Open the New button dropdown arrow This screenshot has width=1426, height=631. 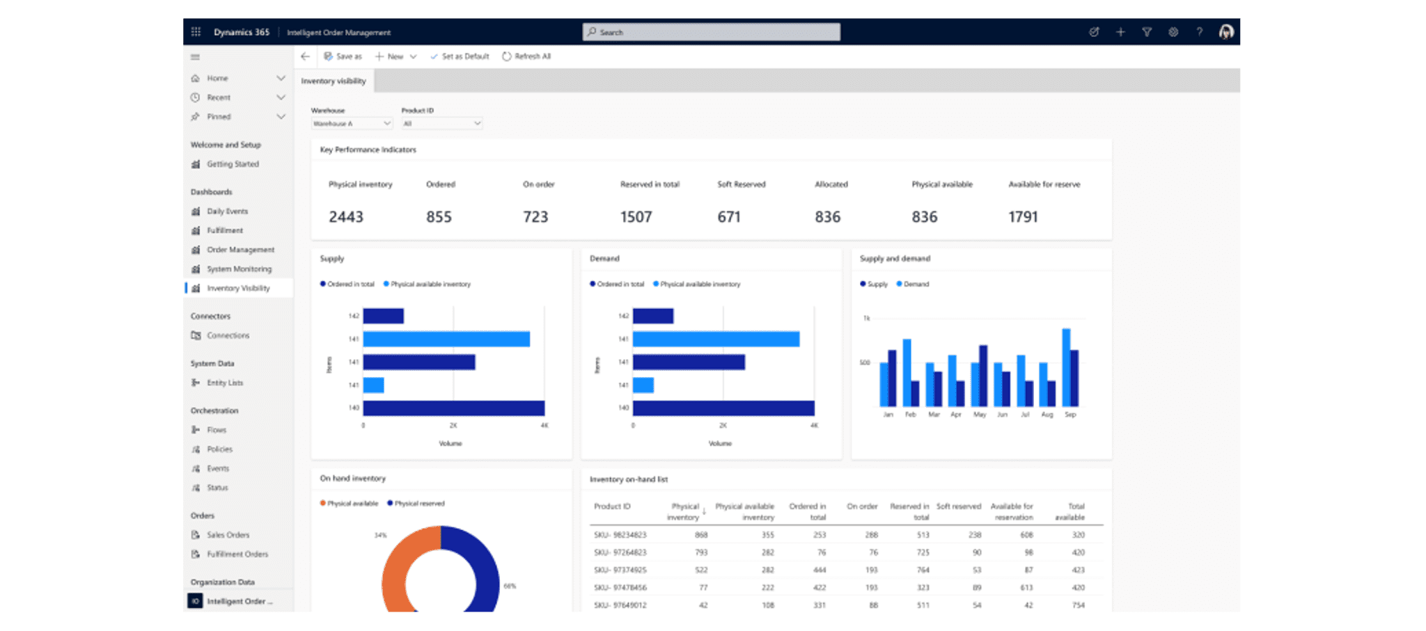click(x=413, y=57)
